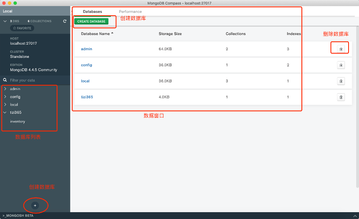Sort by Database Name column arrow
This screenshot has width=359, height=219.
click(x=112, y=33)
